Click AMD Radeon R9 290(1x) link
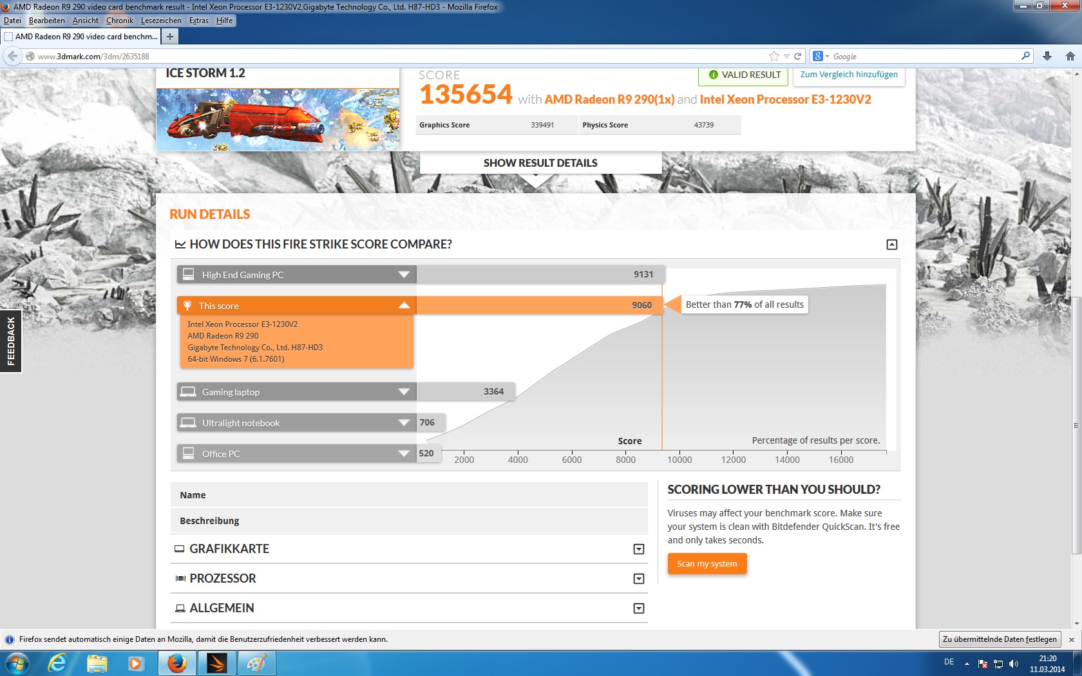 [x=609, y=99]
